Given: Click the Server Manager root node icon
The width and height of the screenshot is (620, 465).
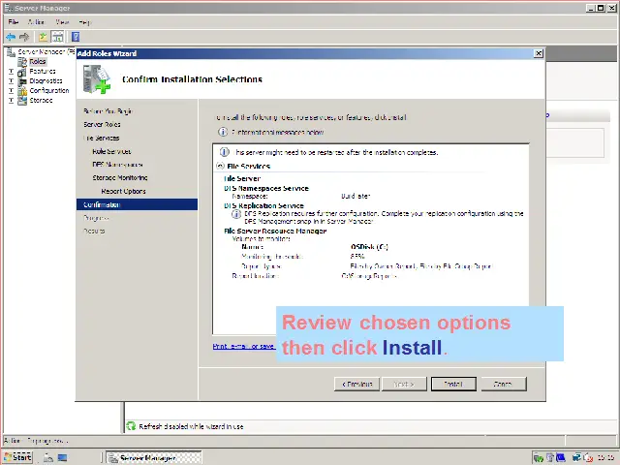Looking at the screenshot, I should [11, 51].
